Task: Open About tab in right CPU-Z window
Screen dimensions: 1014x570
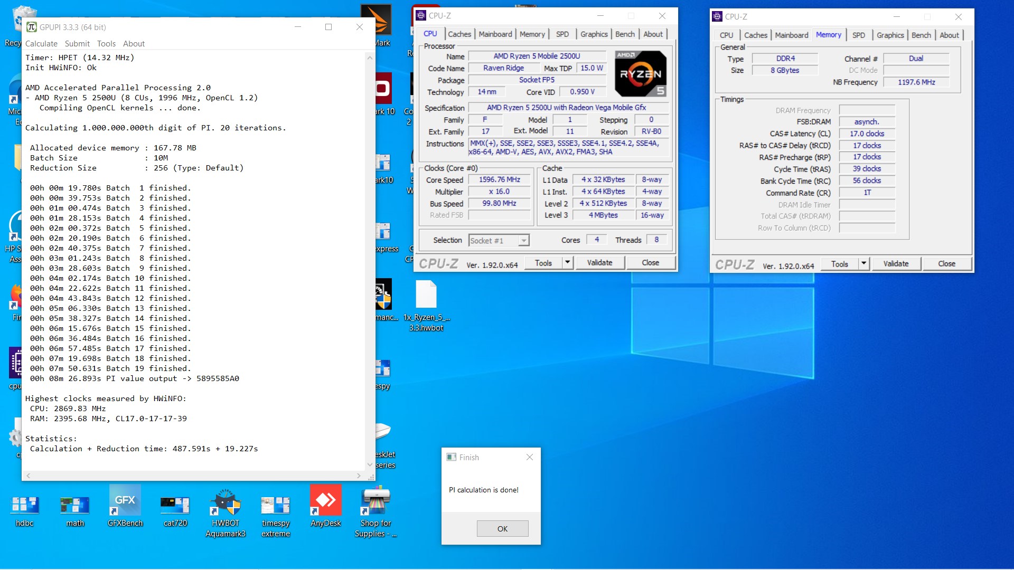Action: pos(949,35)
